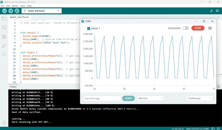The width and height of the screenshot is (222, 130).
Task: Open the Sketch menu
Action: coord(15,6)
